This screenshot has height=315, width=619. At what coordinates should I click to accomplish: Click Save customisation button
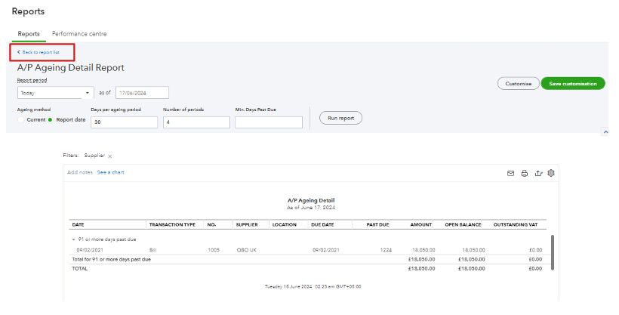tap(573, 84)
